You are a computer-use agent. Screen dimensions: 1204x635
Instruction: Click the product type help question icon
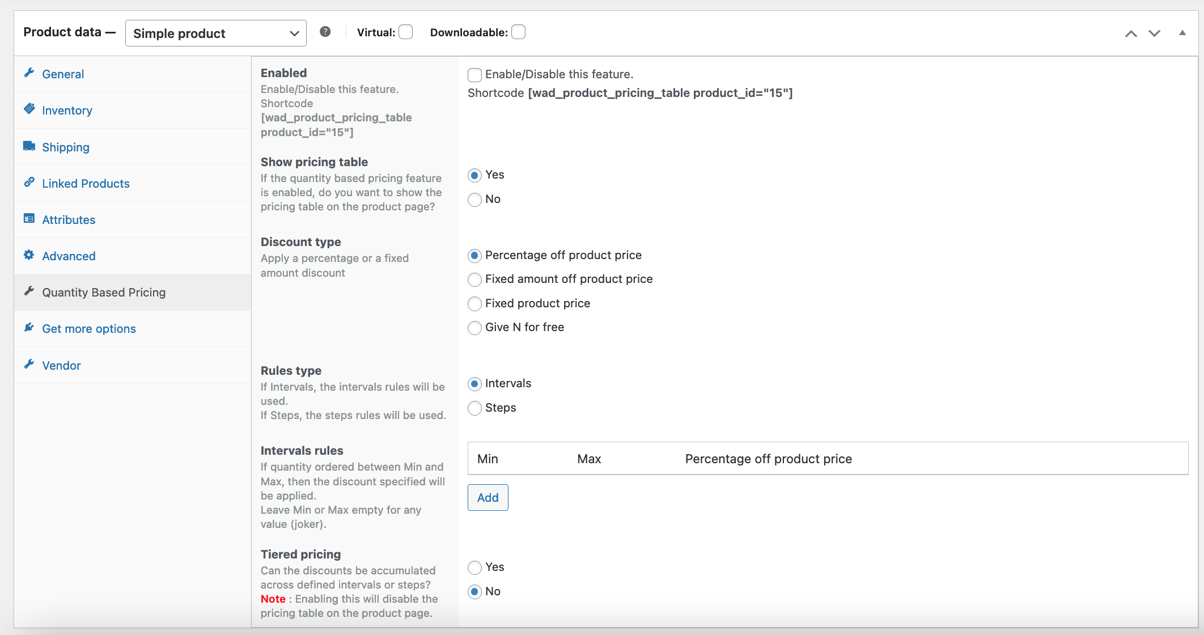[x=325, y=32]
